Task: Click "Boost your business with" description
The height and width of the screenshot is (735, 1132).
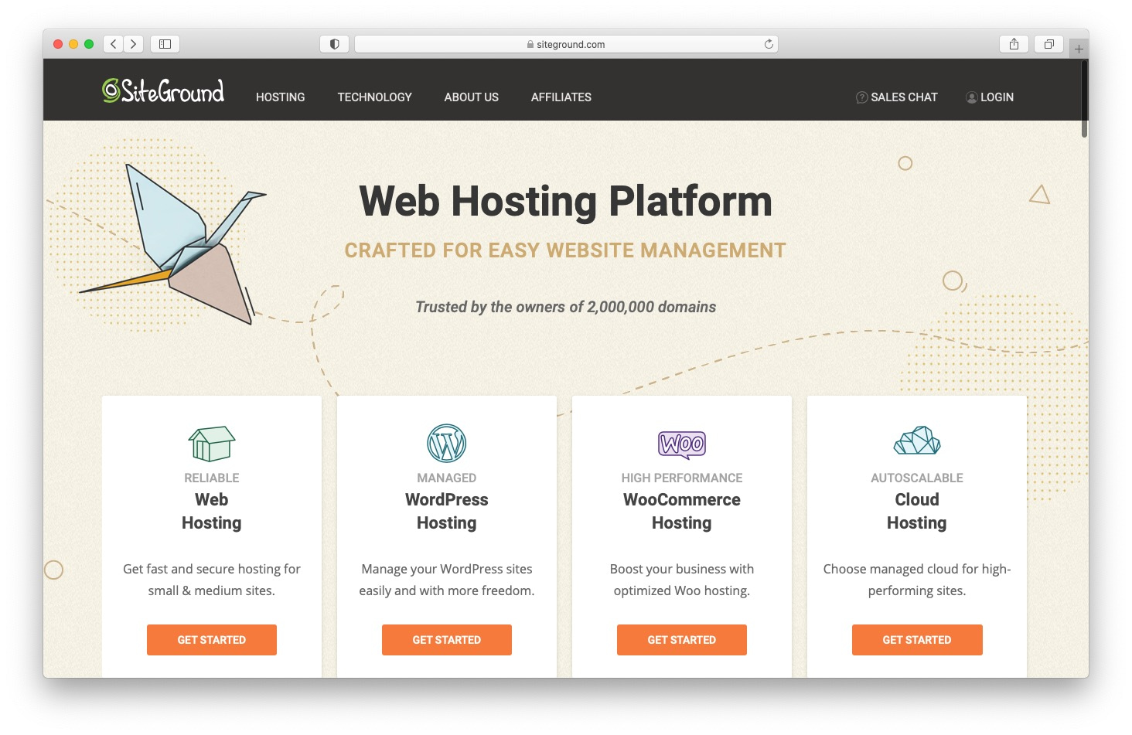Action: 682,580
